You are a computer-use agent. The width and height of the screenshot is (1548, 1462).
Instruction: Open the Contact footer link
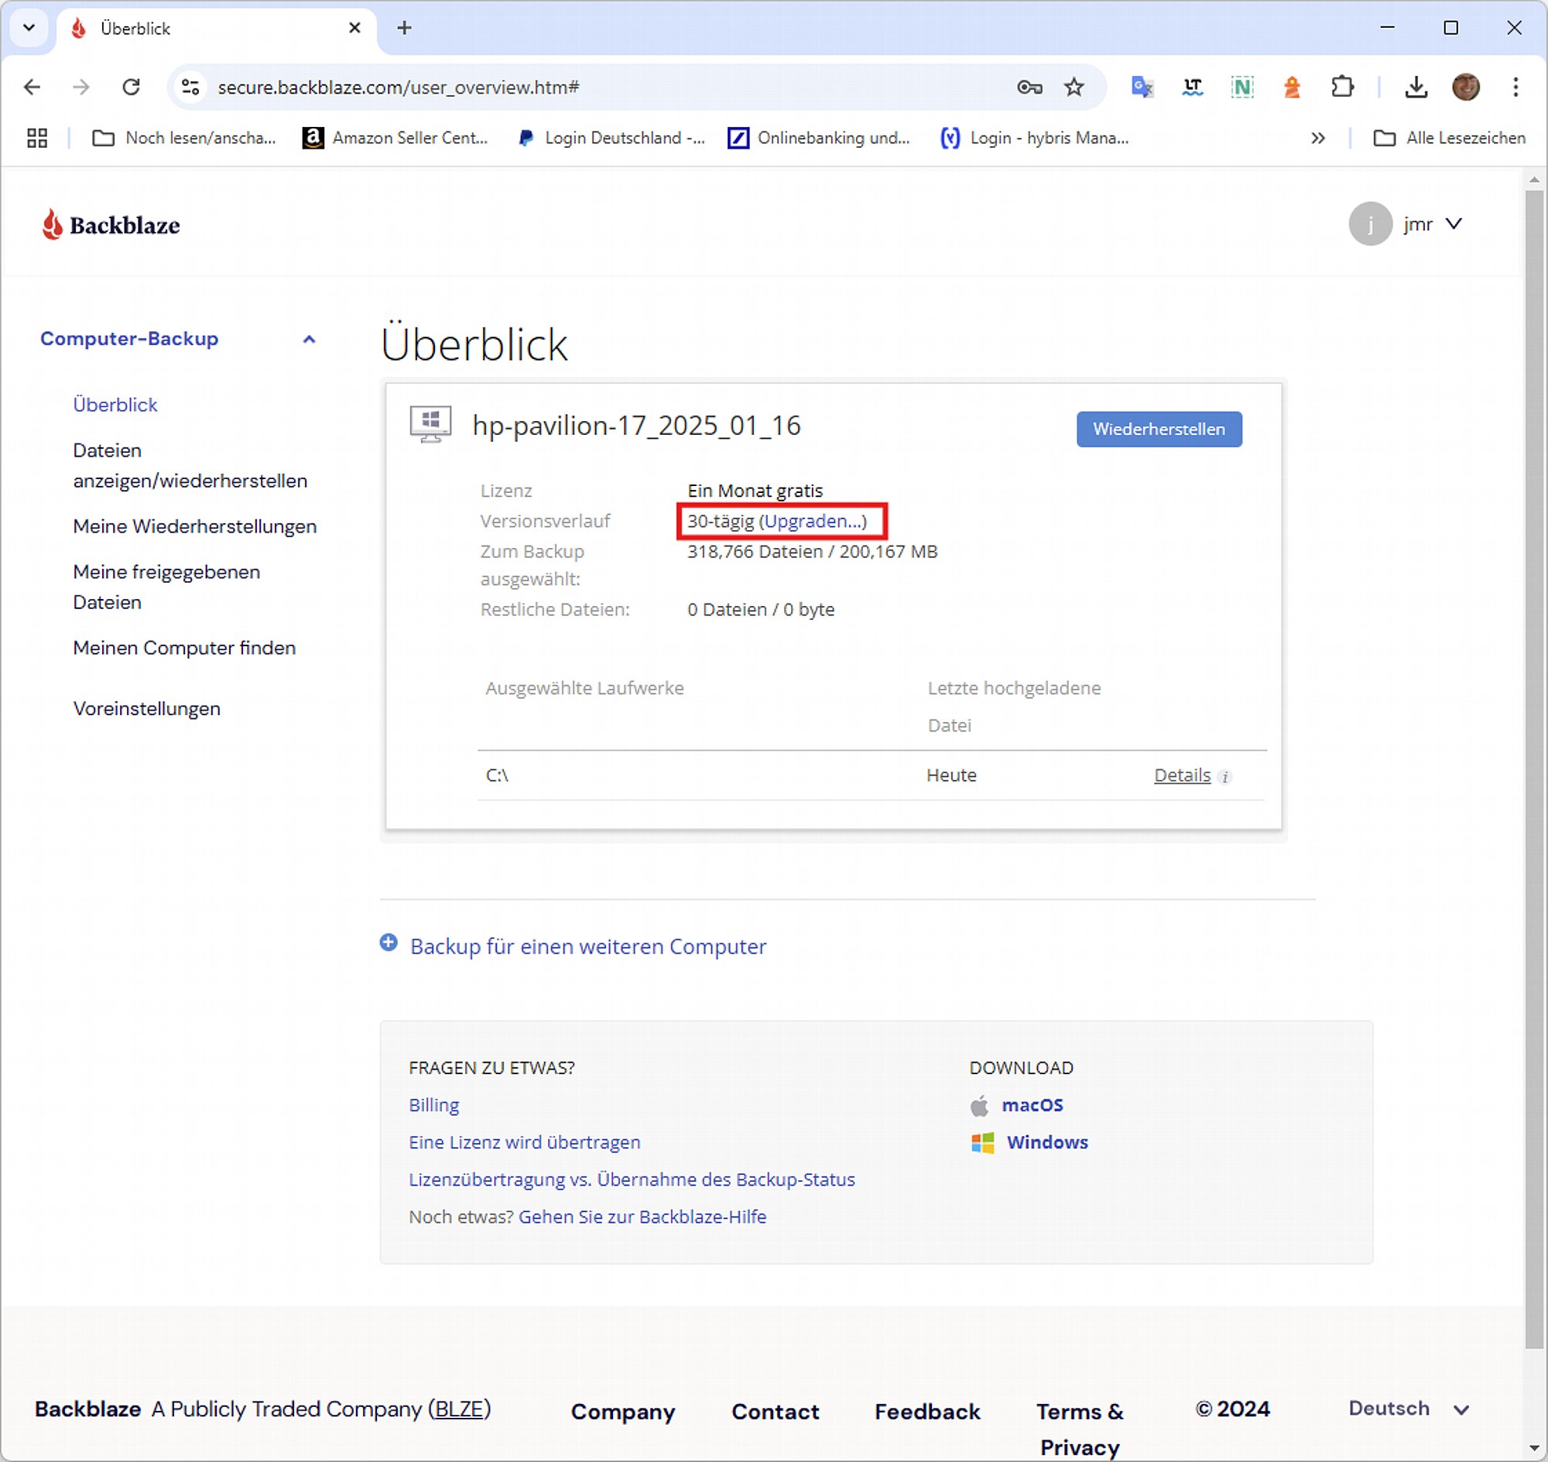(776, 1412)
